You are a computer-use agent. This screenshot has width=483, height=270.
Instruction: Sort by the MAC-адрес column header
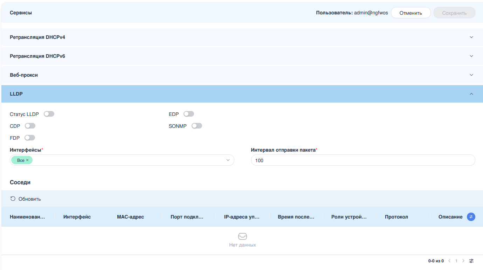[130, 217]
